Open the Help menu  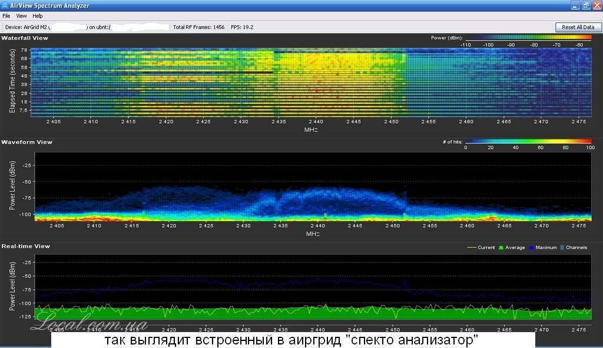coord(38,16)
